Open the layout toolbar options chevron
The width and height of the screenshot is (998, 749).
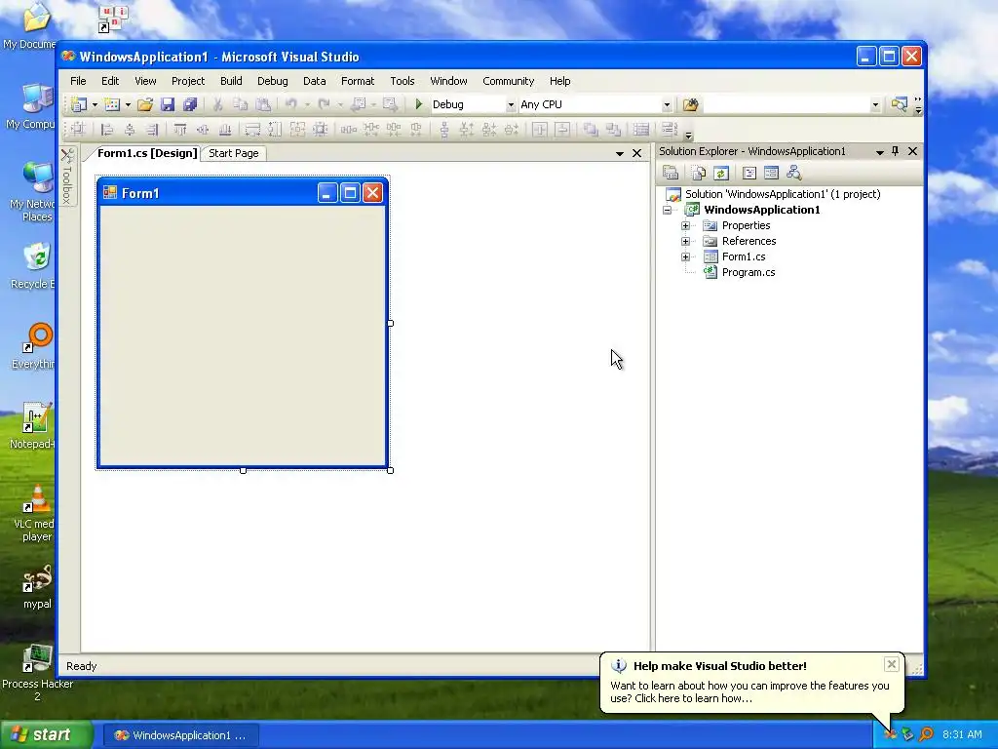click(688, 135)
